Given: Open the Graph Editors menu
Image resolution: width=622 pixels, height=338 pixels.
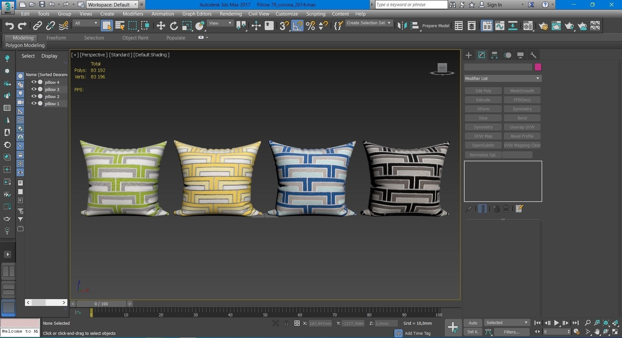Looking at the screenshot, I should pos(197,14).
